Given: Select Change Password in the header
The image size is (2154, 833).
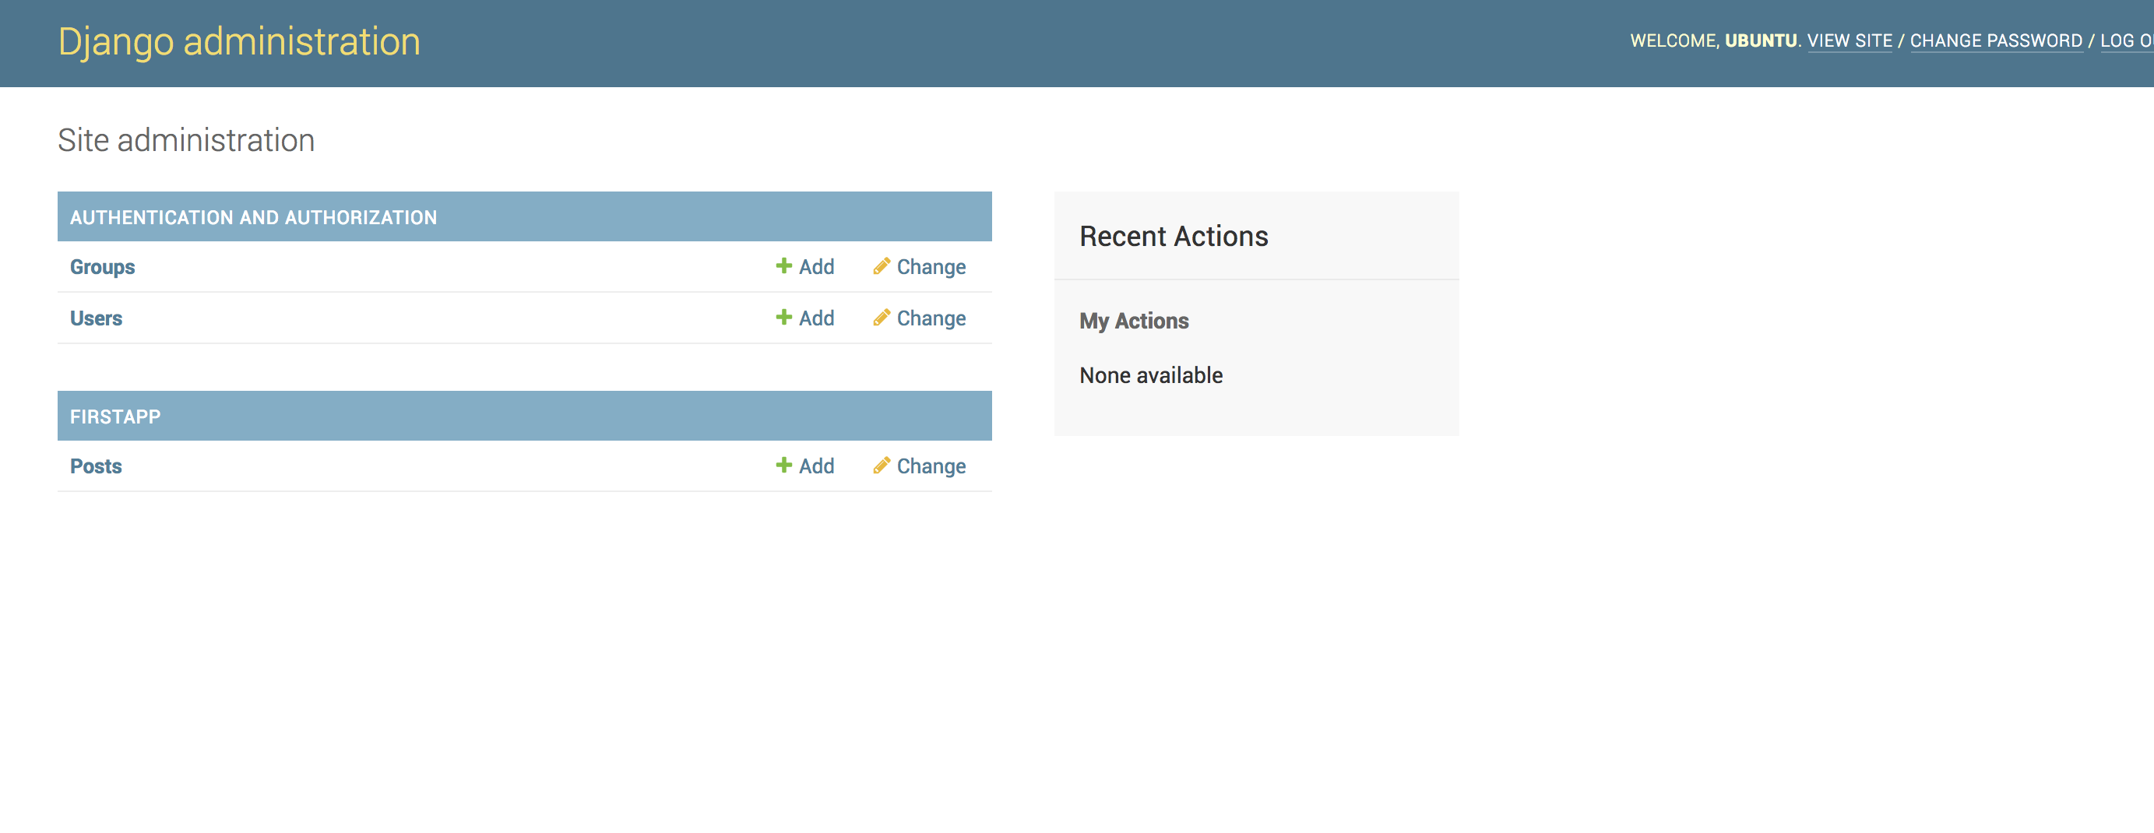Looking at the screenshot, I should click(x=1995, y=41).
